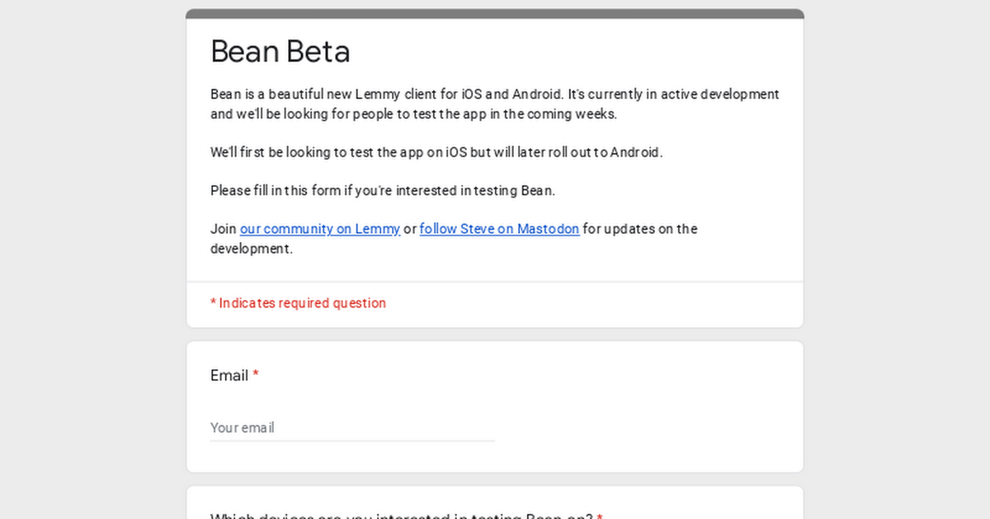Click the red asterisk next to Email
This screenshot has width=990, height=519.
(x=256, y=376)
